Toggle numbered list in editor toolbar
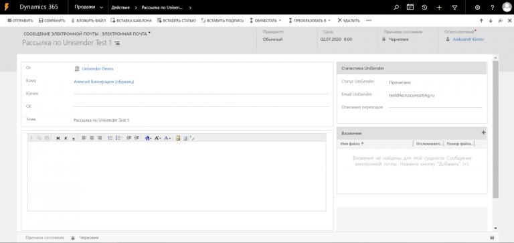Image resolution: width=514 pixels, height=243 pixels. click(x=110, y=138)
